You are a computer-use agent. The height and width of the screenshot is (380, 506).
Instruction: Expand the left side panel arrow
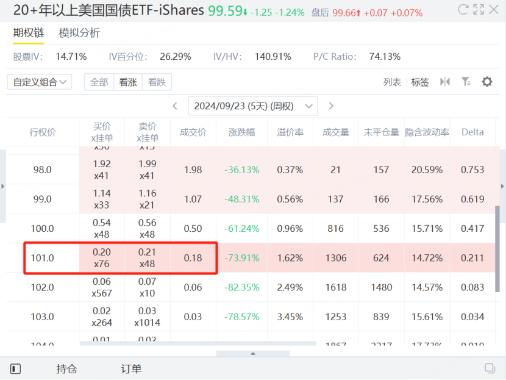(x=2, y=186)
